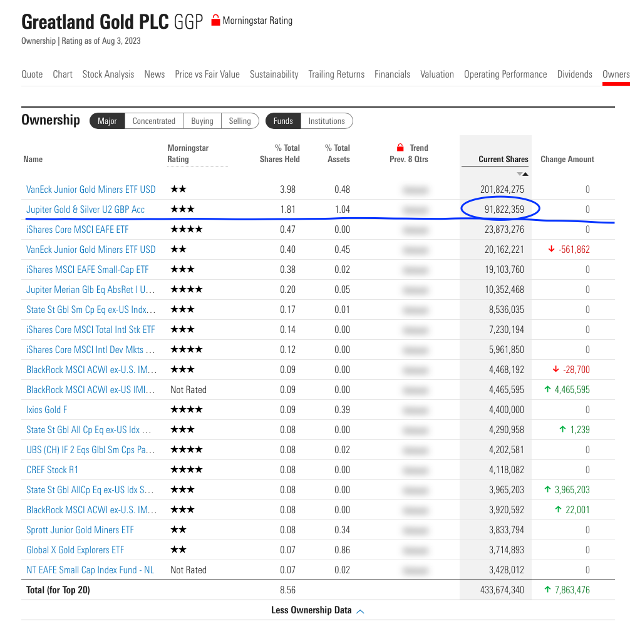Open the Chart tab

click(x=63, y=74)
